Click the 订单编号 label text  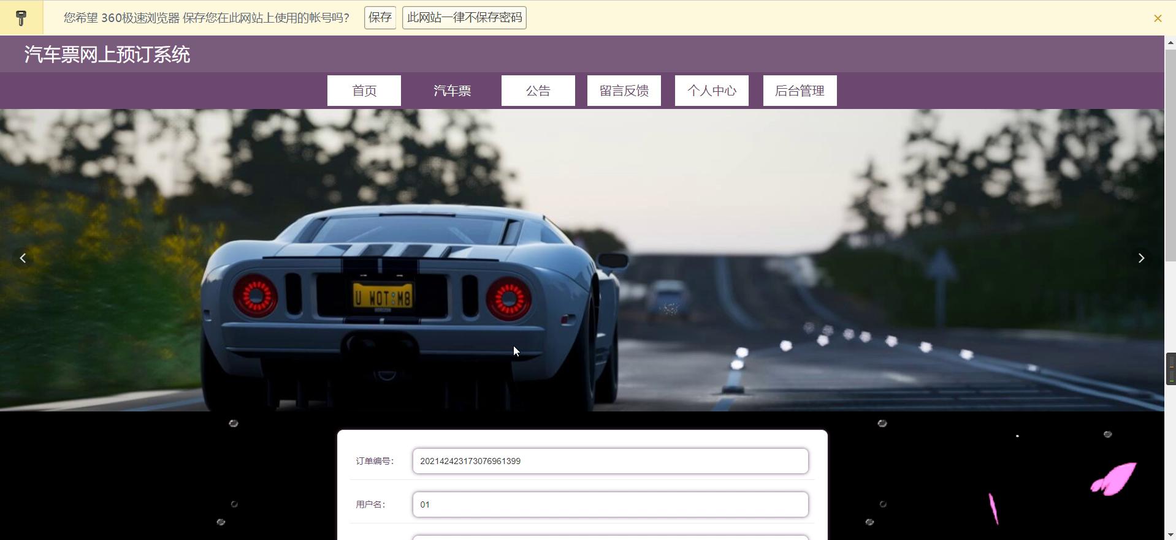point(375,461)
